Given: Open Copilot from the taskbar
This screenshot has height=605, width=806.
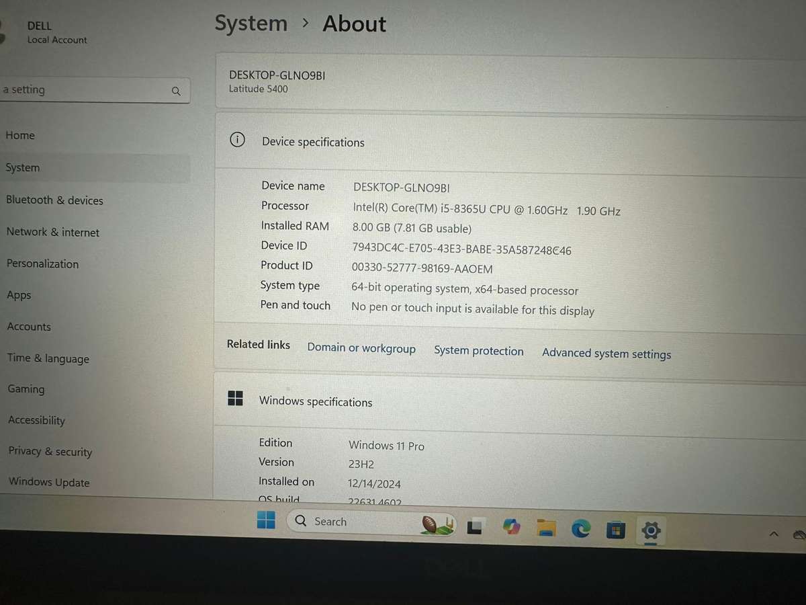Looking at the screenshot, I should [511, 528].
